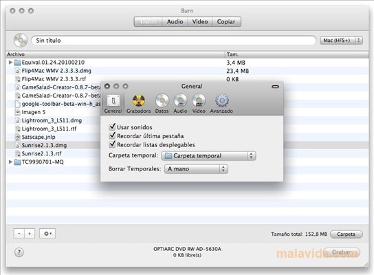
Task: Click the disc icon beside Sin título
Action: click(21, 40)
